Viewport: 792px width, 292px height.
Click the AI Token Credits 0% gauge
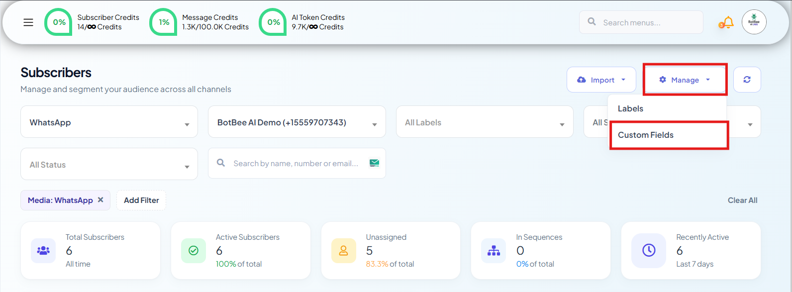(x=273, y=22)
